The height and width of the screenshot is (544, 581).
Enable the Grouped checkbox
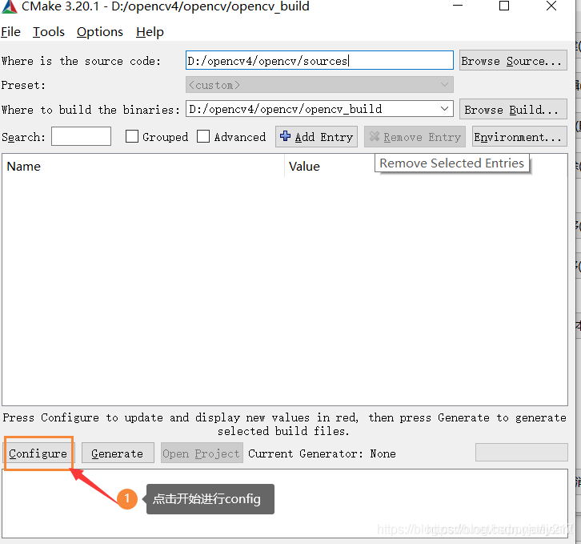point(132,136)
